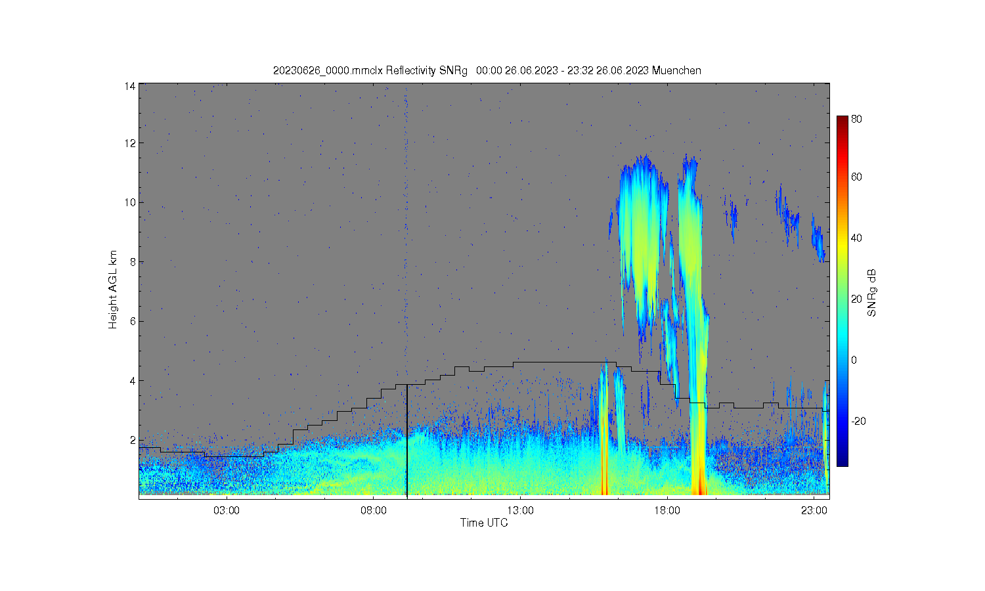Image resolution: width=985 pixels, height=591 pixels.
Task: Click the vertical black line near 09:00
Action: tap(407, 441)
